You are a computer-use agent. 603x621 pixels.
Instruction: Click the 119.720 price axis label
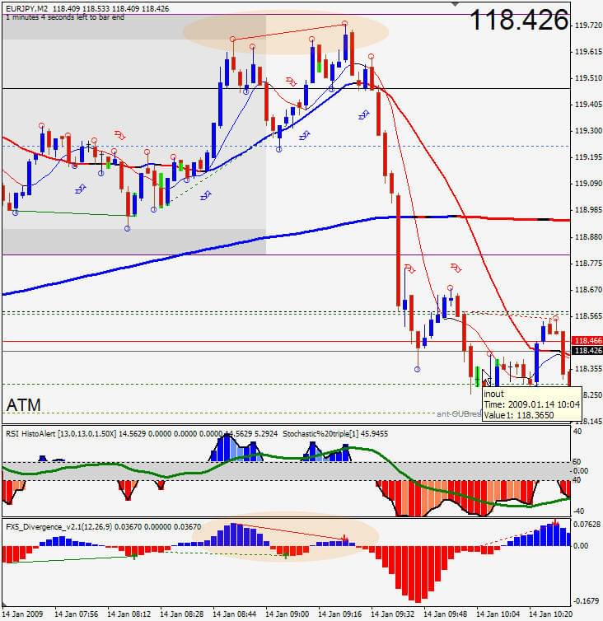pos(588,26)
